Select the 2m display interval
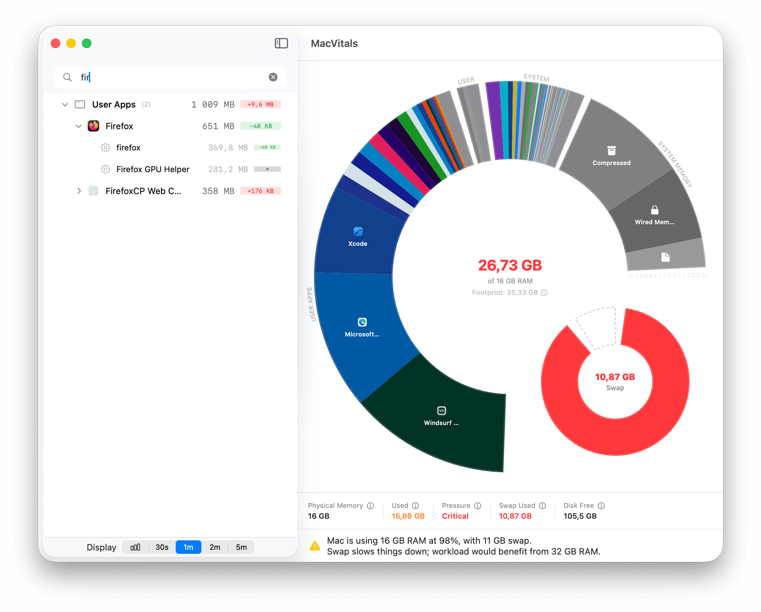The width and height of the screenshot is (761, 612). [215, 547]
